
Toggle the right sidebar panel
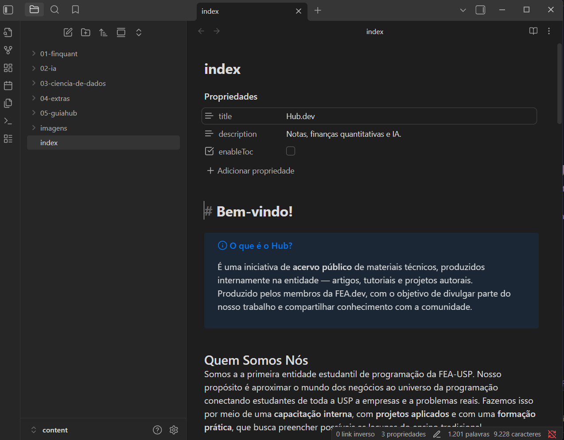[480, 10]
